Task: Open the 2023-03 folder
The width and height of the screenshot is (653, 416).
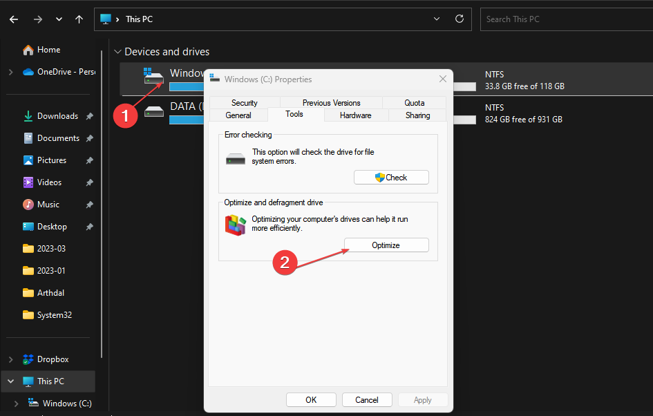Action: pos(51,249)
